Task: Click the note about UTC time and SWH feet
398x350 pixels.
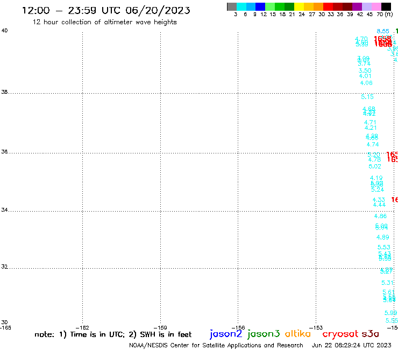Action: (113, 334)
